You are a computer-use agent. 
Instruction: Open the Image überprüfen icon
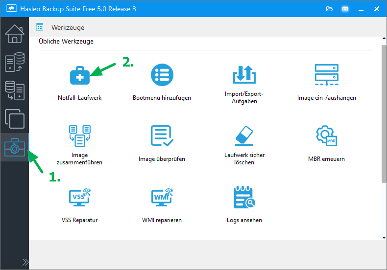pos(162,136)
